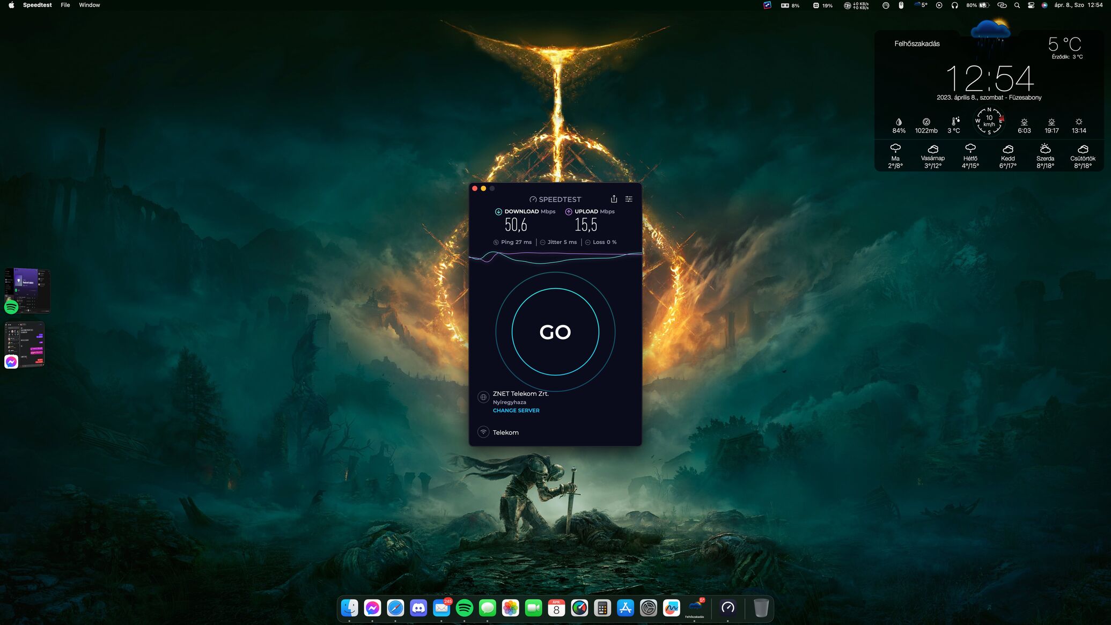
Task: Open the Speedtest share results icon
Action: pyautogui.click(x=614, y=199)
